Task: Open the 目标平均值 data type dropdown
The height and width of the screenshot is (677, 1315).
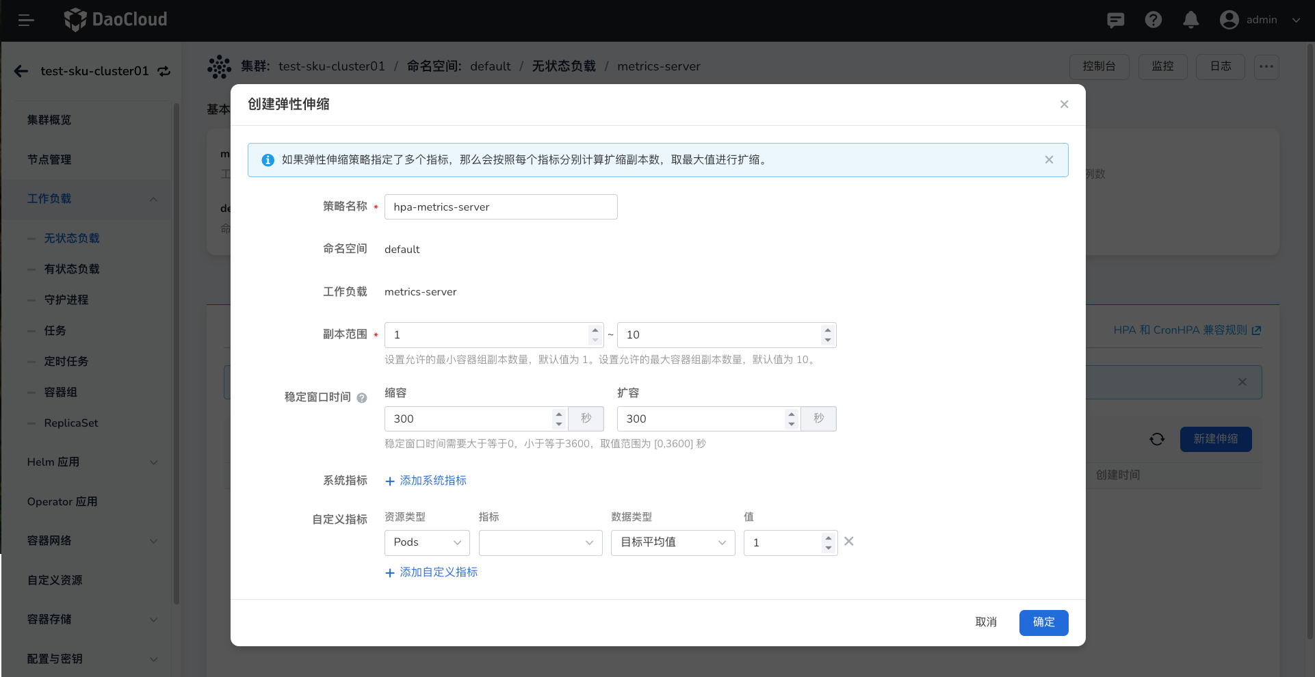Action: pyautogui.click(x=672, y=542)
